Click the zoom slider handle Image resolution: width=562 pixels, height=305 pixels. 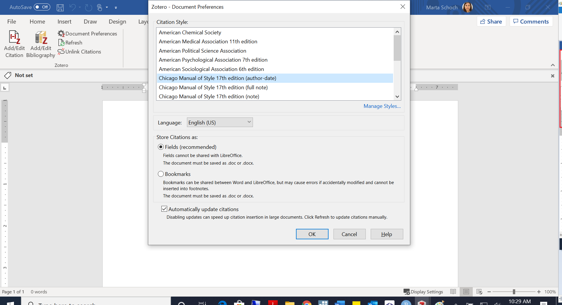tap(514, 292)
